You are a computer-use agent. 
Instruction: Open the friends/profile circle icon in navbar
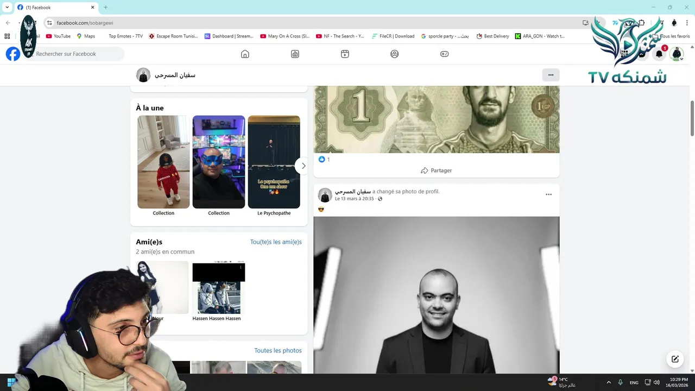[395, 54]
